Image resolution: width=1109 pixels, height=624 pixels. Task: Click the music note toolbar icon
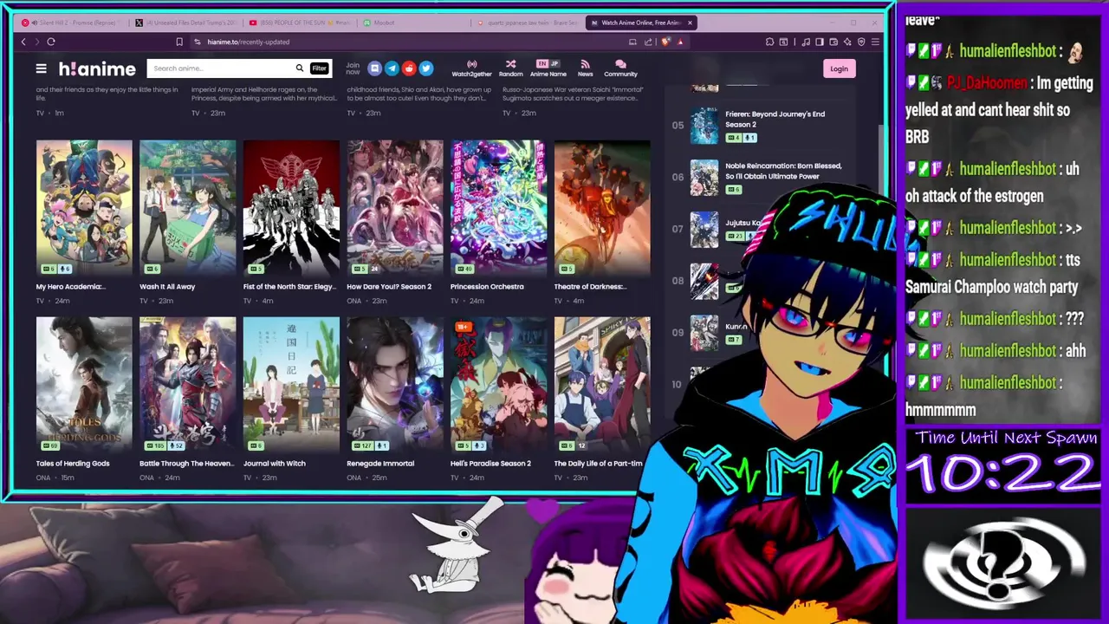(x=806, y=42)
